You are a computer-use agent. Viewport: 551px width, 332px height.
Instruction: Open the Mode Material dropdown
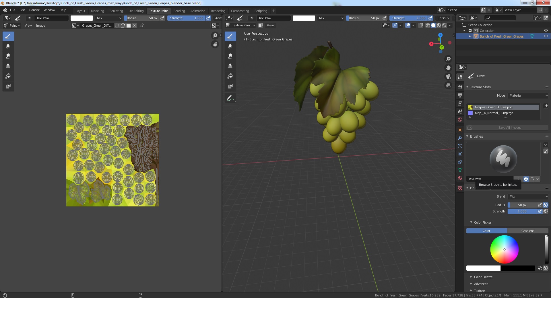pyautogui.click(x=528, y=95)
